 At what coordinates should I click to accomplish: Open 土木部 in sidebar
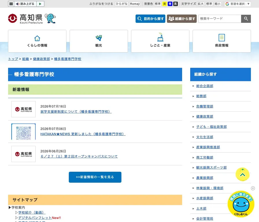click(201, 208)
